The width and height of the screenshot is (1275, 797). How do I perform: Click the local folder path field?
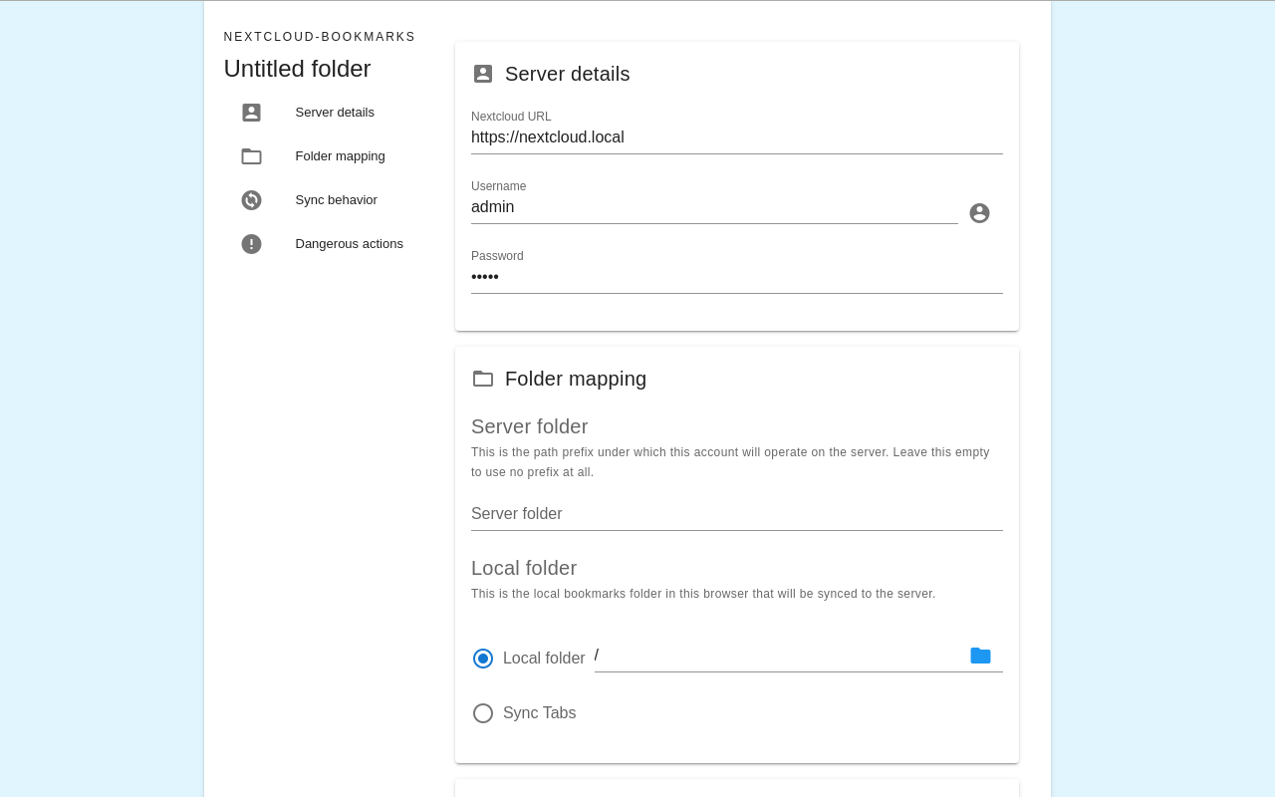[777, 656]
